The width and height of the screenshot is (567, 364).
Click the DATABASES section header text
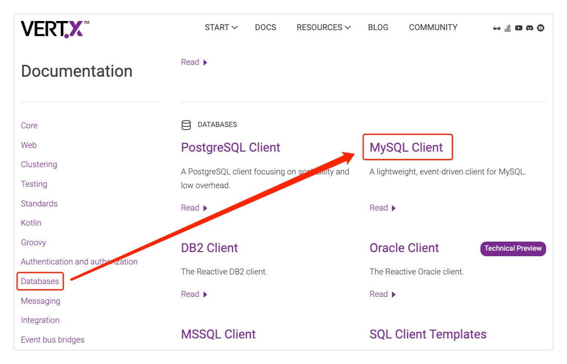[x=217, y=125]
